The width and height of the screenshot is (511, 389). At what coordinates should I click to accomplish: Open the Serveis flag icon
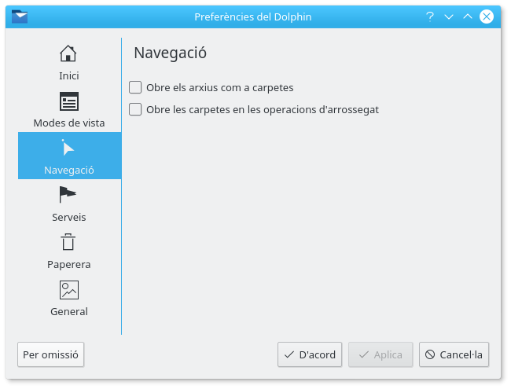tap(68, 195)
